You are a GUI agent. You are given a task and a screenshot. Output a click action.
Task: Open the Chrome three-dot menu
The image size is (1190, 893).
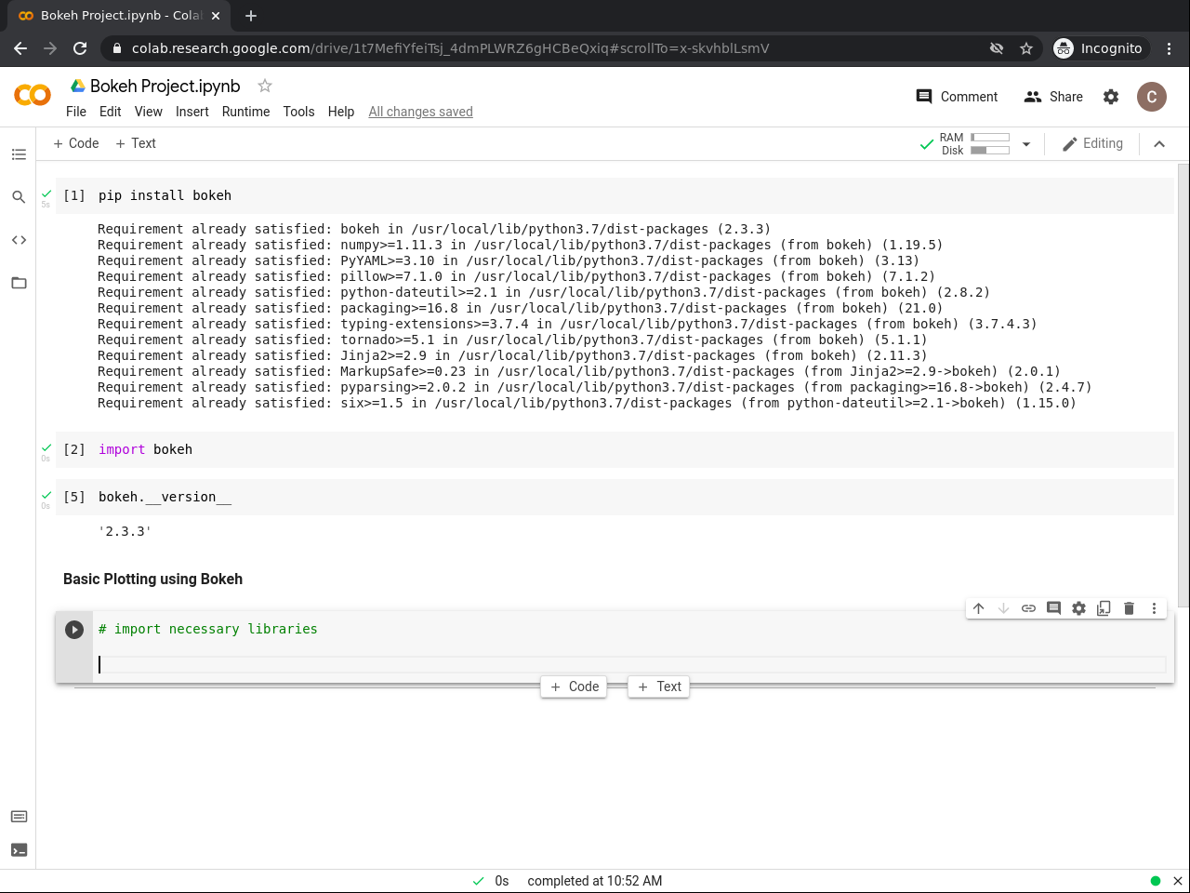tap(1170, 48)
